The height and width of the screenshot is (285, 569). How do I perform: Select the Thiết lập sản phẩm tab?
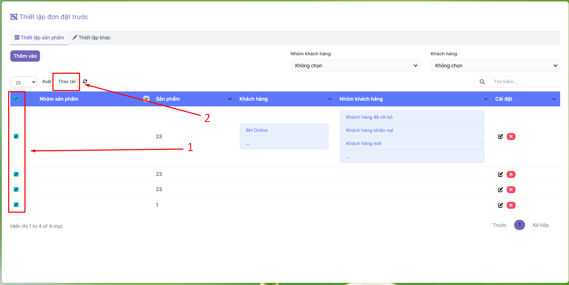39,38
